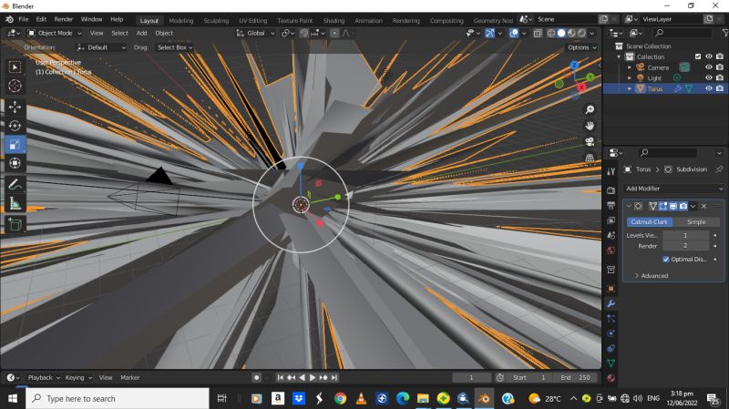Toggle viewport overlays

click(514, 33)
